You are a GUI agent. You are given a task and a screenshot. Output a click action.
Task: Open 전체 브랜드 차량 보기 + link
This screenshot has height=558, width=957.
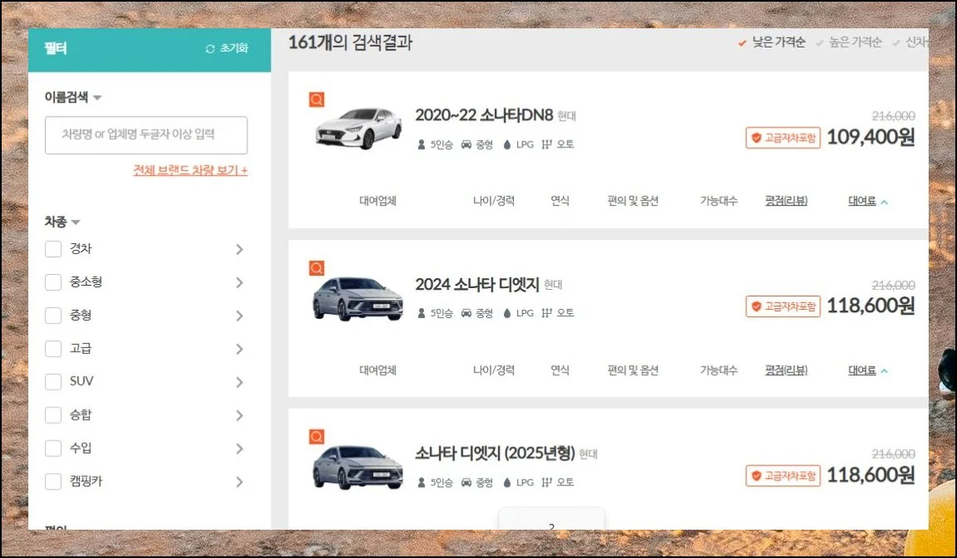click(190, 170)
